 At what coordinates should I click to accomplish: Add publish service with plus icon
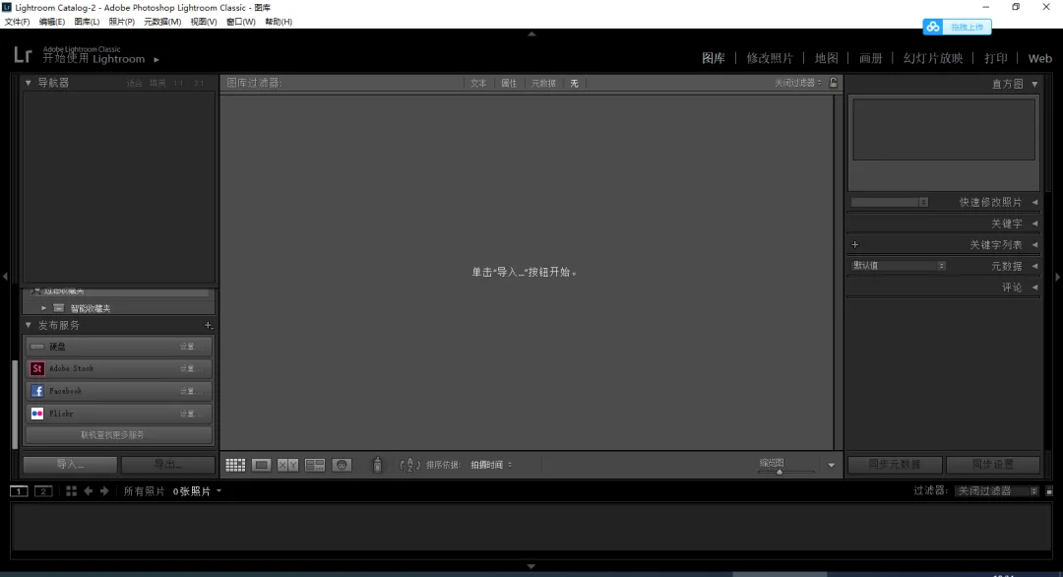click(208, 326)
